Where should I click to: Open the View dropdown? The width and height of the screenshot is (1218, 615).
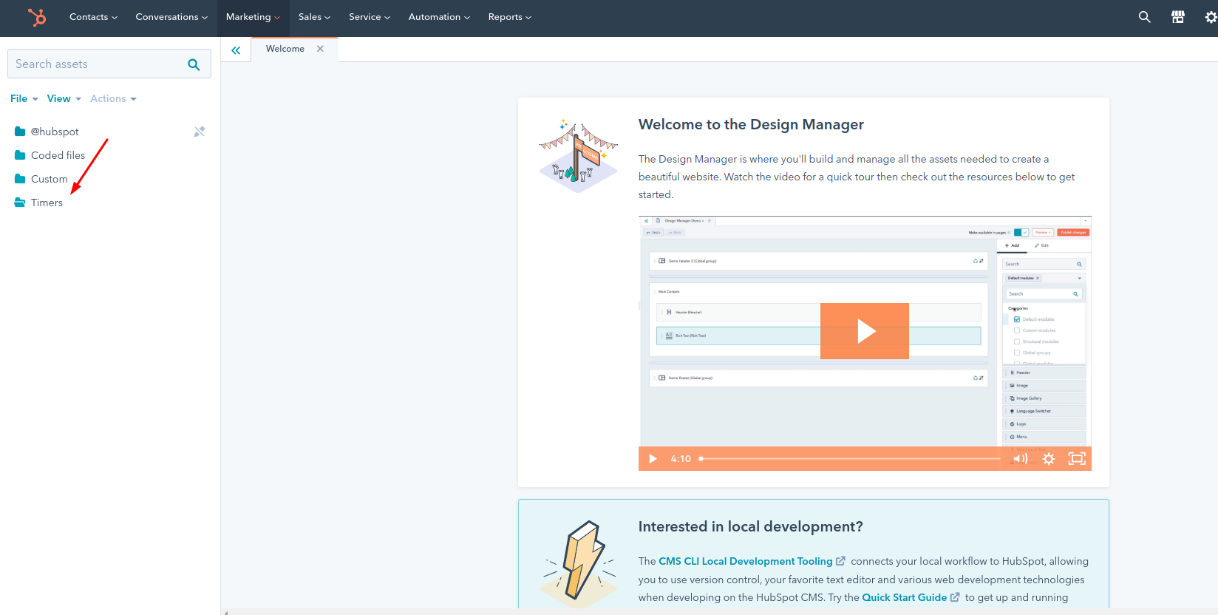point(64,98)
